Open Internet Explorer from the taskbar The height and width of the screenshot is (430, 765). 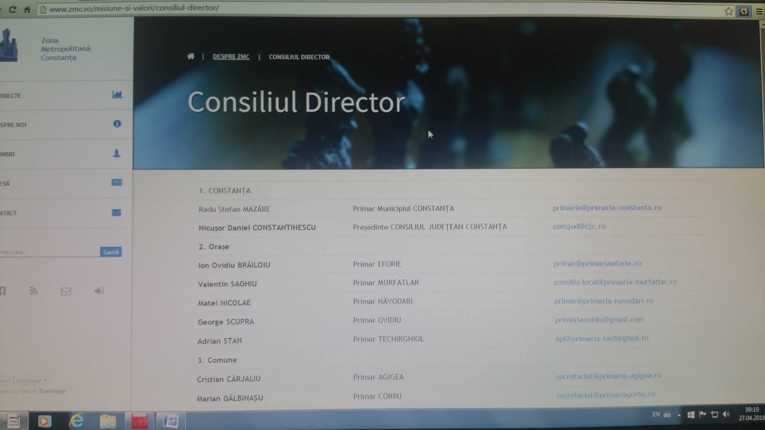[x=77, y=421]
